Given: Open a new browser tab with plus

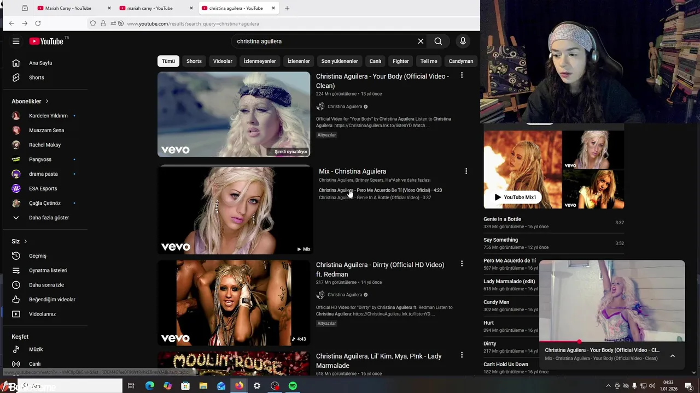Looking at the screenshot, I should [x=287, y=8].
